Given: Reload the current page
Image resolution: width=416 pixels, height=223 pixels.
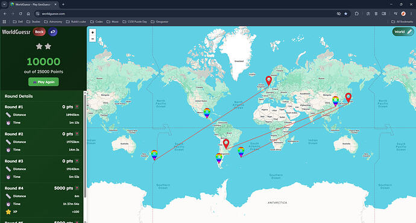Looking at the screenshot, I should [20, 13].
